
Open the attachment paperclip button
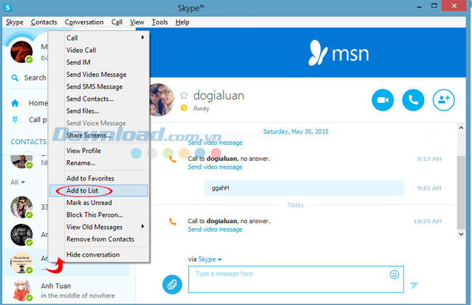point(172,284)
